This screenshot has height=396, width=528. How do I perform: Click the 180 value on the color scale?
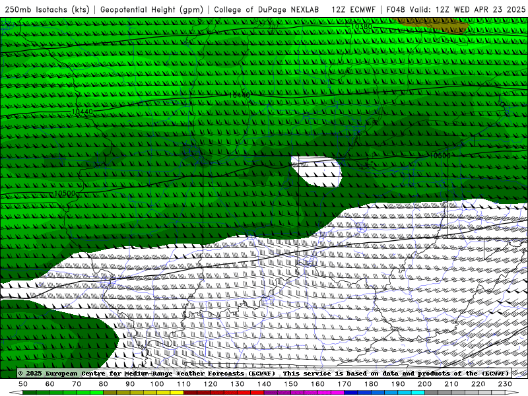click(x=371, y=384)
